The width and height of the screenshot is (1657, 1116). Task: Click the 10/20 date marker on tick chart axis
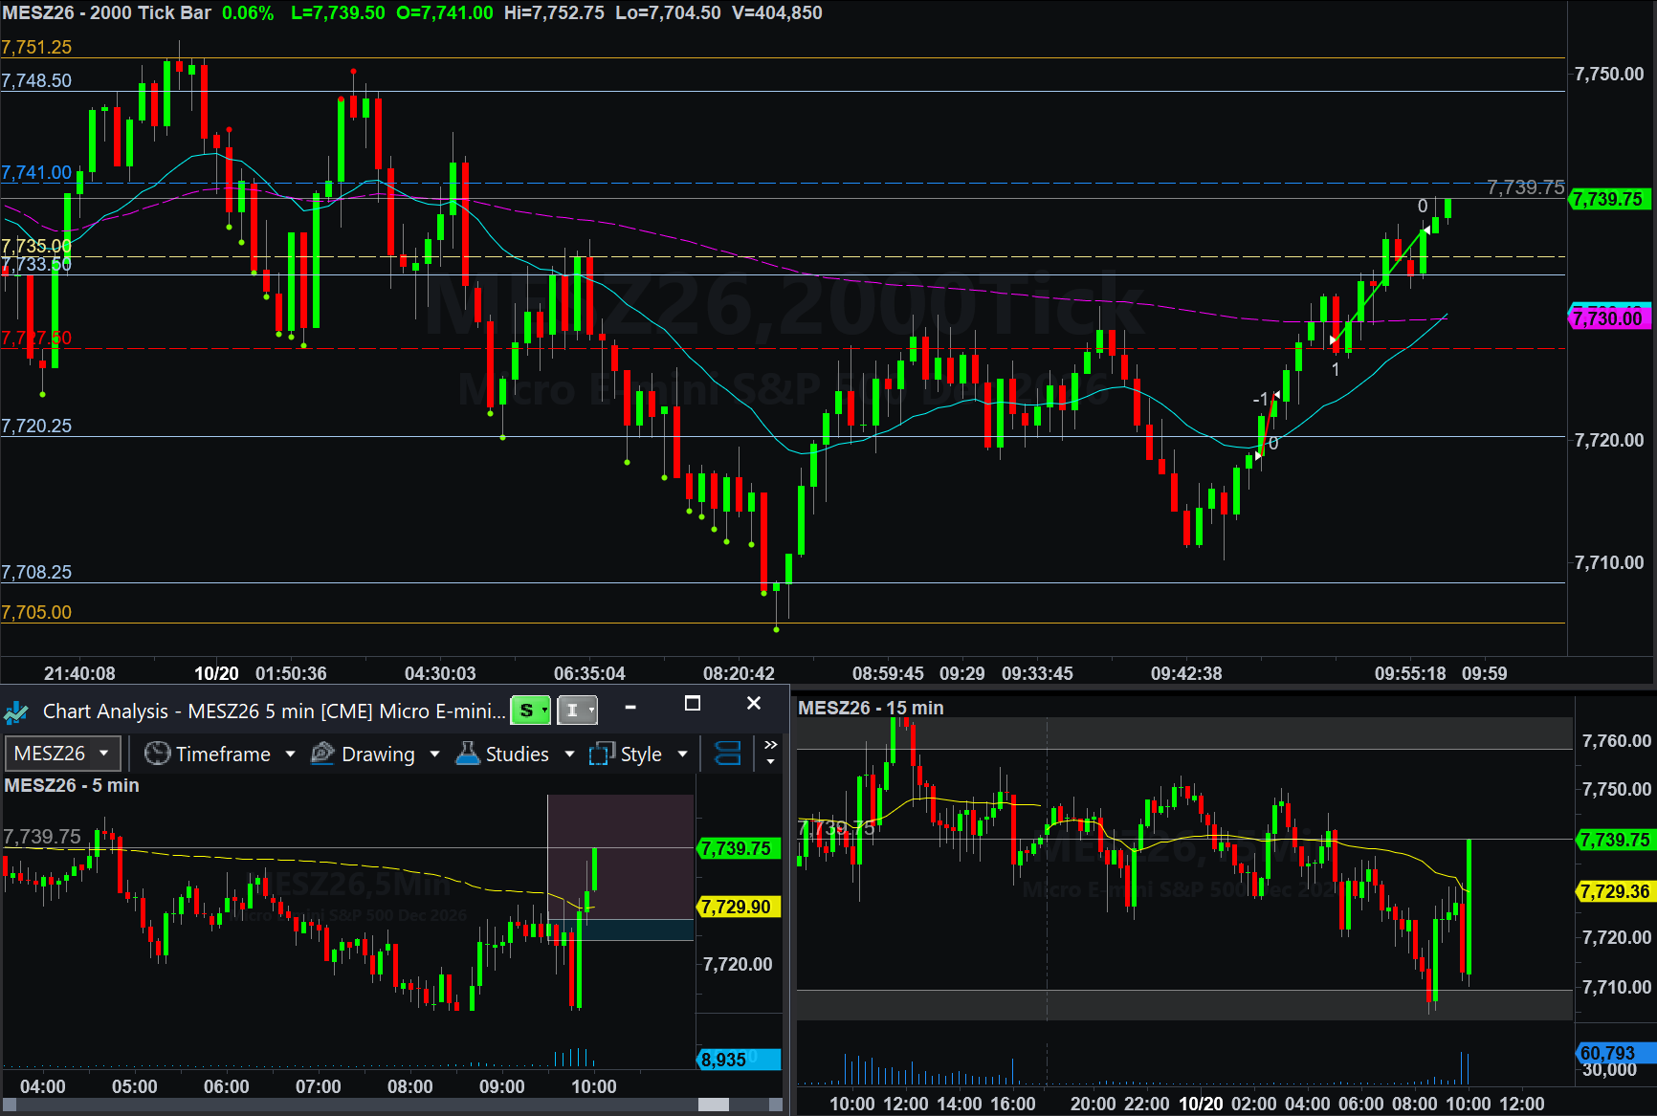click(x=216, y=673)
